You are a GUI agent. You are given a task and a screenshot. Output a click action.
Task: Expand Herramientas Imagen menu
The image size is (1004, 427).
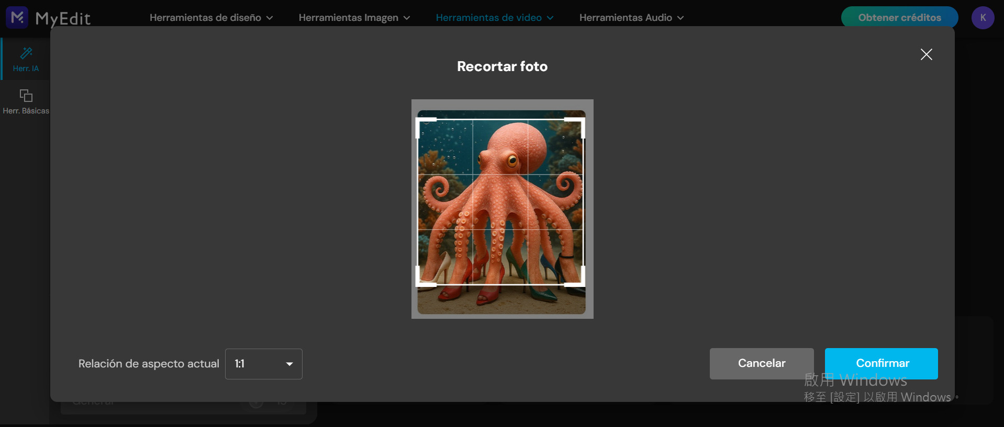[x=354, y=18]
